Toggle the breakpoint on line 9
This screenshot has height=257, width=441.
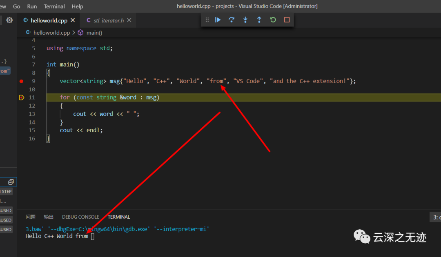pyautogui.click(x=21, y=81)
